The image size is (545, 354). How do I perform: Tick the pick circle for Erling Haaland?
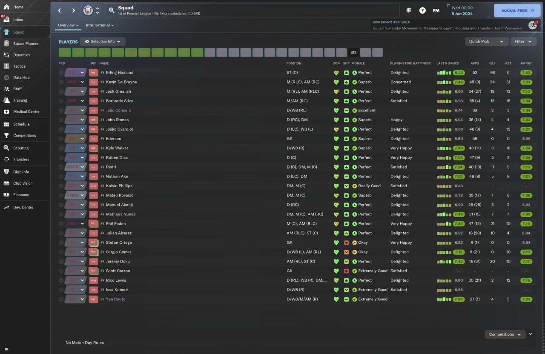tap(61, 73)
